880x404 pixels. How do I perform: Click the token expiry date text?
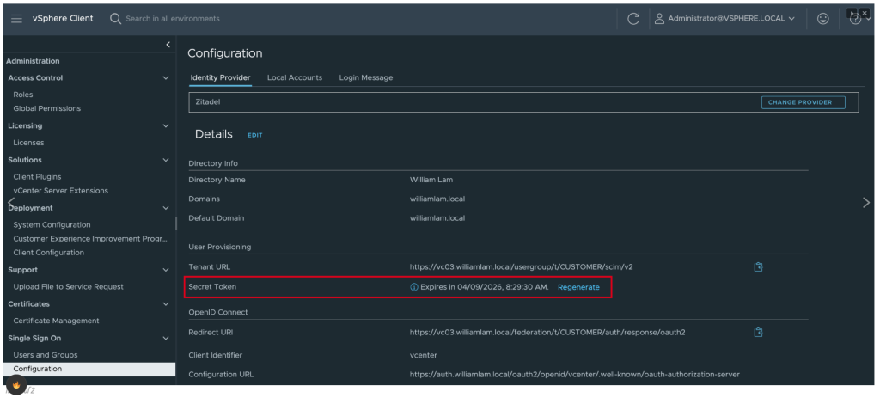[x=485, y=287]
